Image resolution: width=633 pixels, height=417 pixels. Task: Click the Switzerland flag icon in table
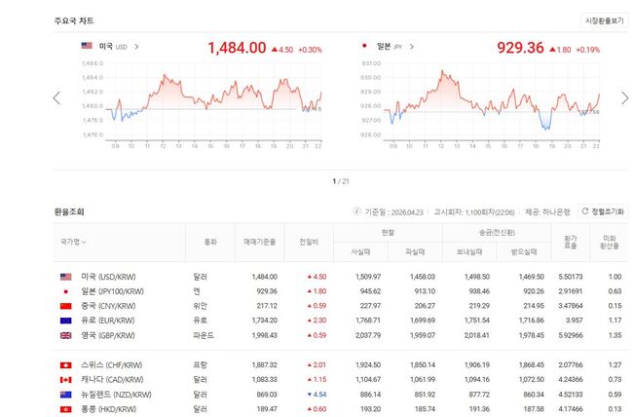65,364
